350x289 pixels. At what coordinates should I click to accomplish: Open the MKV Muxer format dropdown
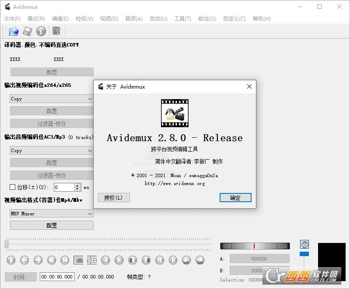pyautogui.click(x=52, y=214)
